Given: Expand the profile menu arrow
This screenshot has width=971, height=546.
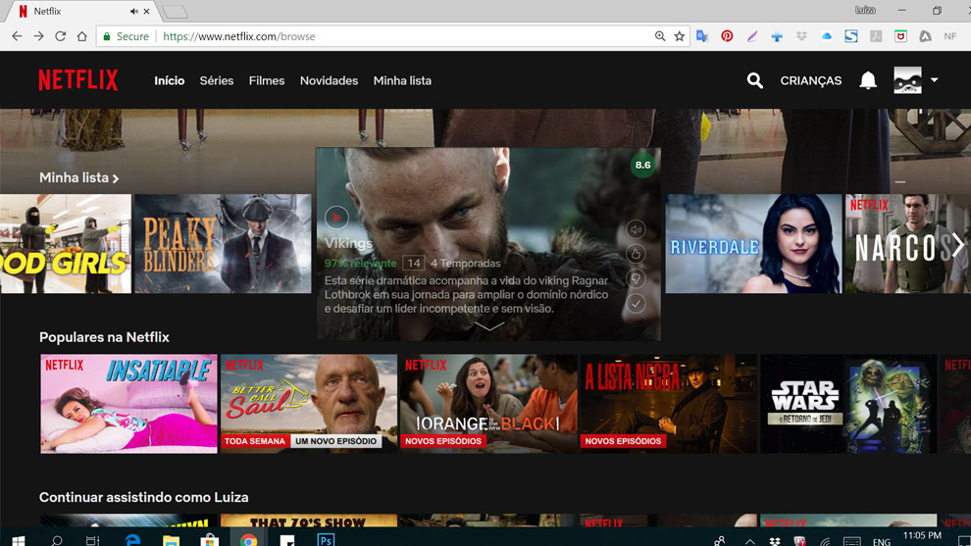Looking at the screenshot, I should pos(935,79).
